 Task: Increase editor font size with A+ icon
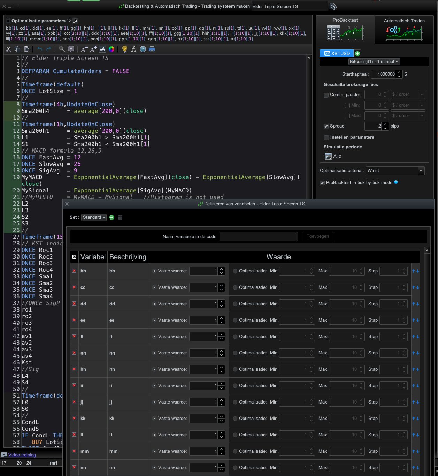(x=93, y=49)
